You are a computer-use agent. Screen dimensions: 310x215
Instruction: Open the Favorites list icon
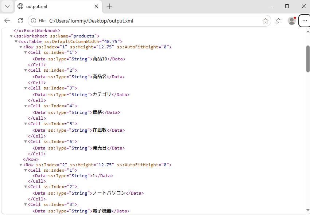pos(279,21)
